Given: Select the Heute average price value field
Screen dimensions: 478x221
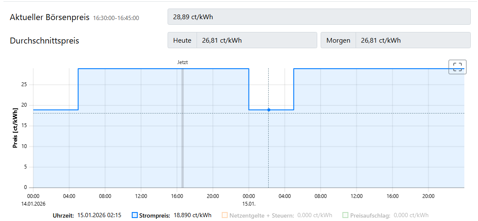Looking at the screenshot, I should (x=256, y=41).
